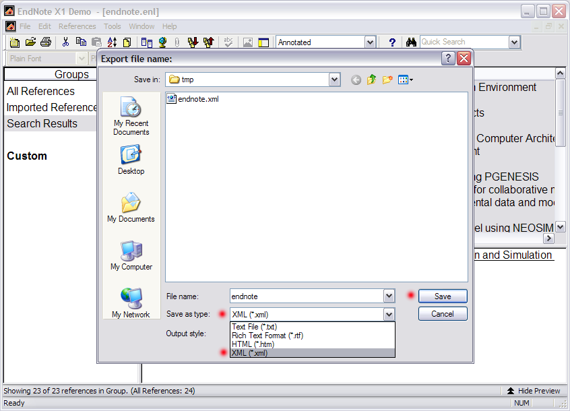The height and width of the screenshot is (411, 570).
Task: Go up one folder level in the dialog
Action: 371,80
